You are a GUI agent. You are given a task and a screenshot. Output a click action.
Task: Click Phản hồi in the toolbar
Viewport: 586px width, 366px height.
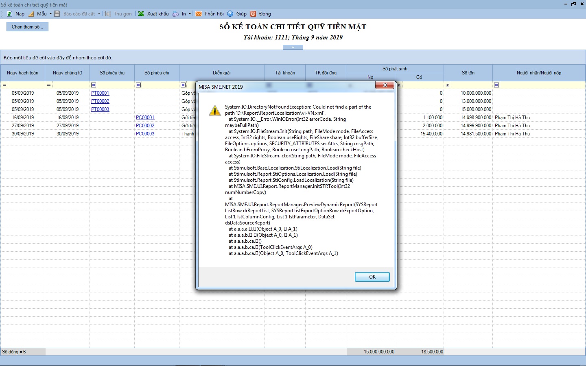pyautogui.click(x=214, y=14)
